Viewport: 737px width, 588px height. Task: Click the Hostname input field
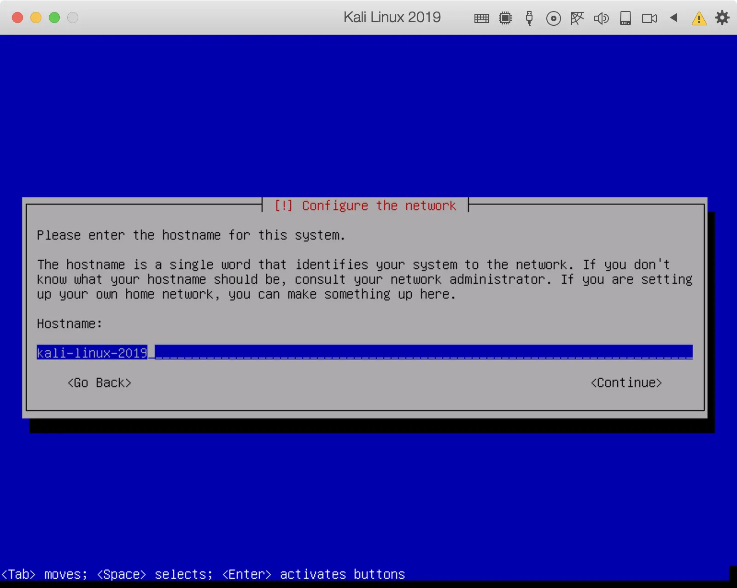click(x=365, y=353)
